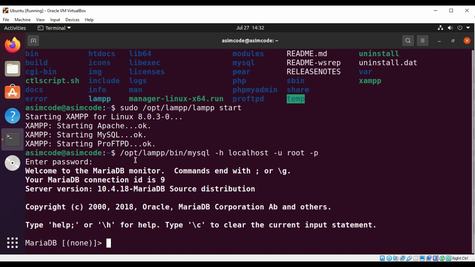Open the Help icon in the dock
Viewport: 475px width, 267px height.
[x=13, y=116]
